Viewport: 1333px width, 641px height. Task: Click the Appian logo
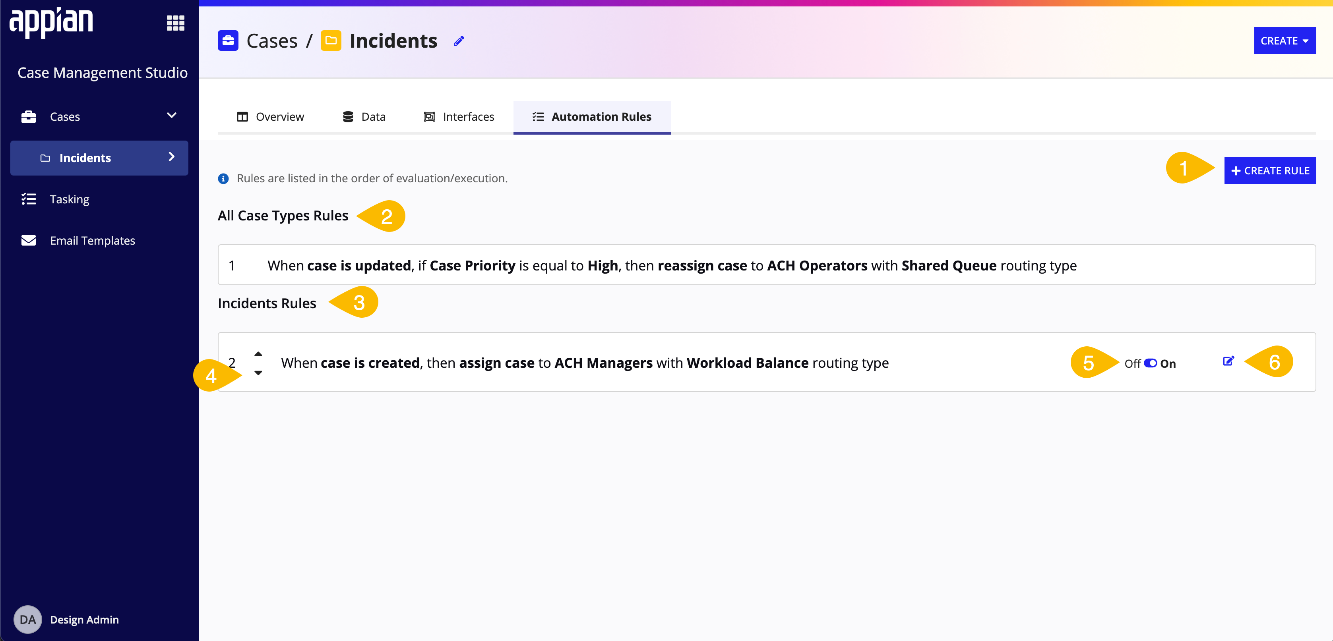coord(51,22)
